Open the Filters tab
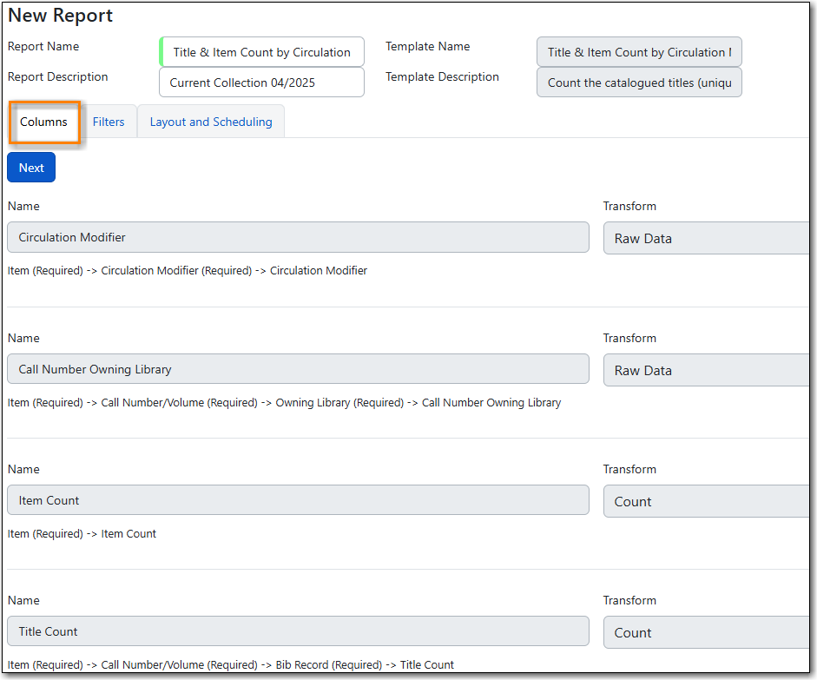The width and height of the screenshot is (817, 680). point(109,122)
